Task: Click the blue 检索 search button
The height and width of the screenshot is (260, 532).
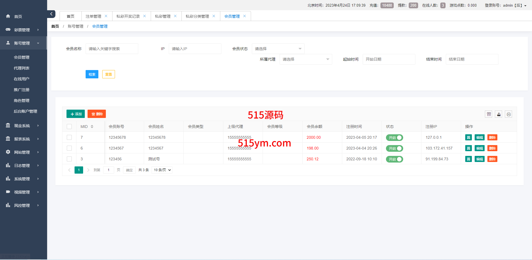Action: pos(92,74)
